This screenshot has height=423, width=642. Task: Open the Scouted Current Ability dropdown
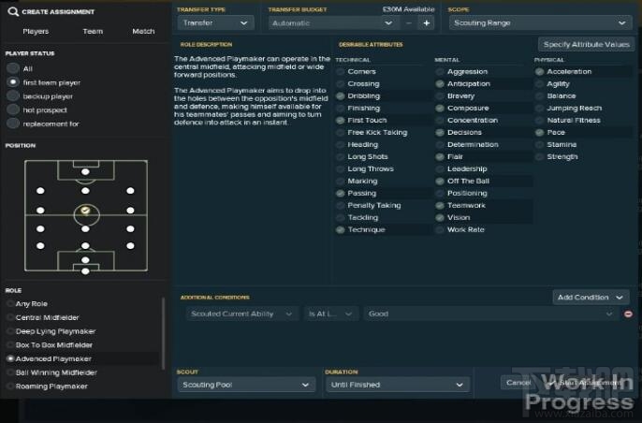coord(241,314)
